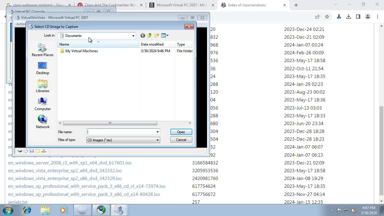The width and height of the screenshot is (384, 216).
Task: Open the View Menu icon in dialog toolbar
Action: (x=165, y=36)
